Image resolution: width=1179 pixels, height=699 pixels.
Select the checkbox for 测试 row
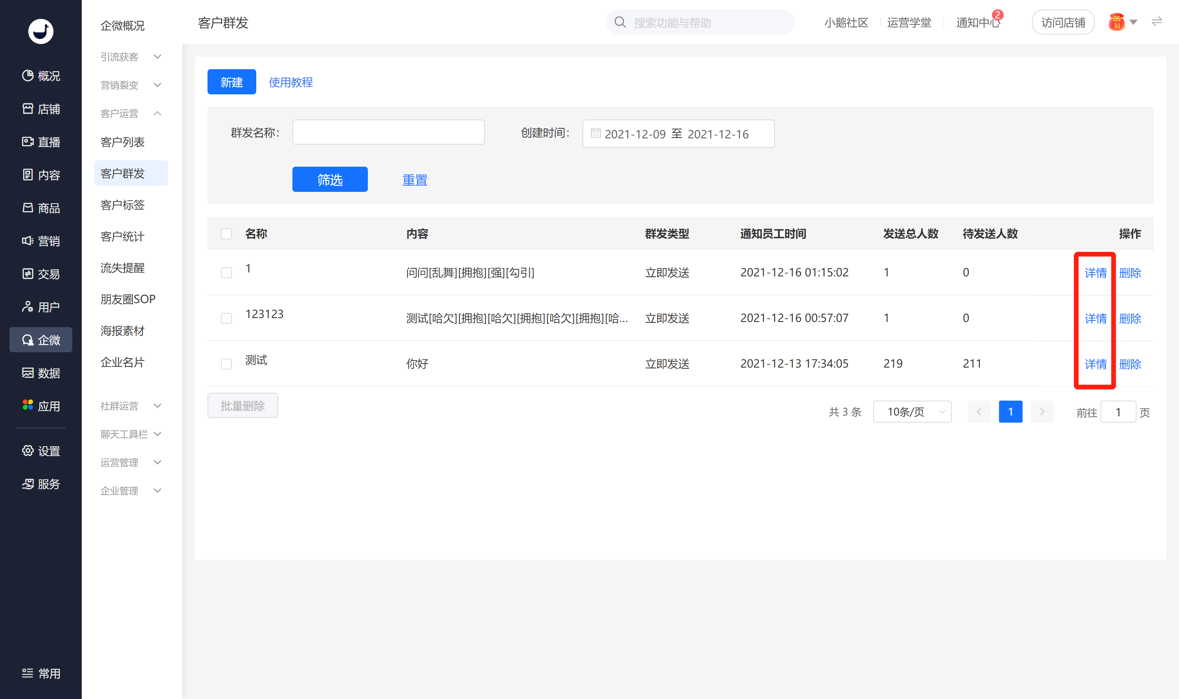(226, 364)
